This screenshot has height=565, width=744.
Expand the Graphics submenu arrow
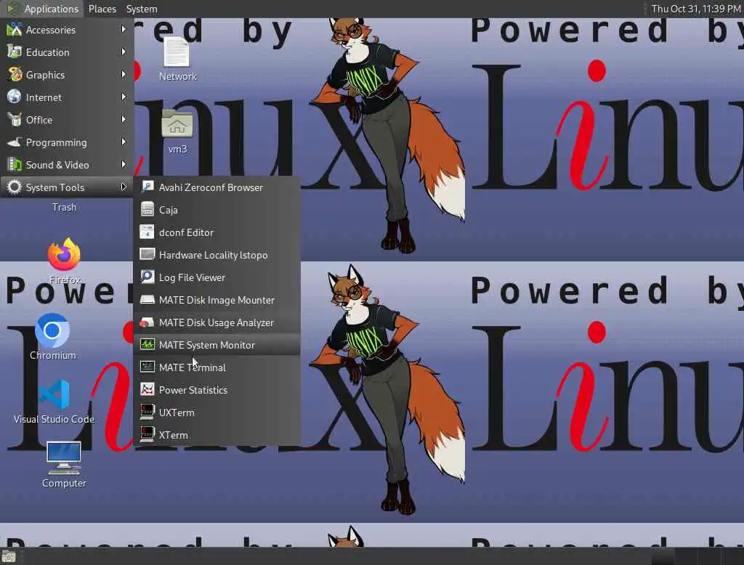click(x=124, y=75)
